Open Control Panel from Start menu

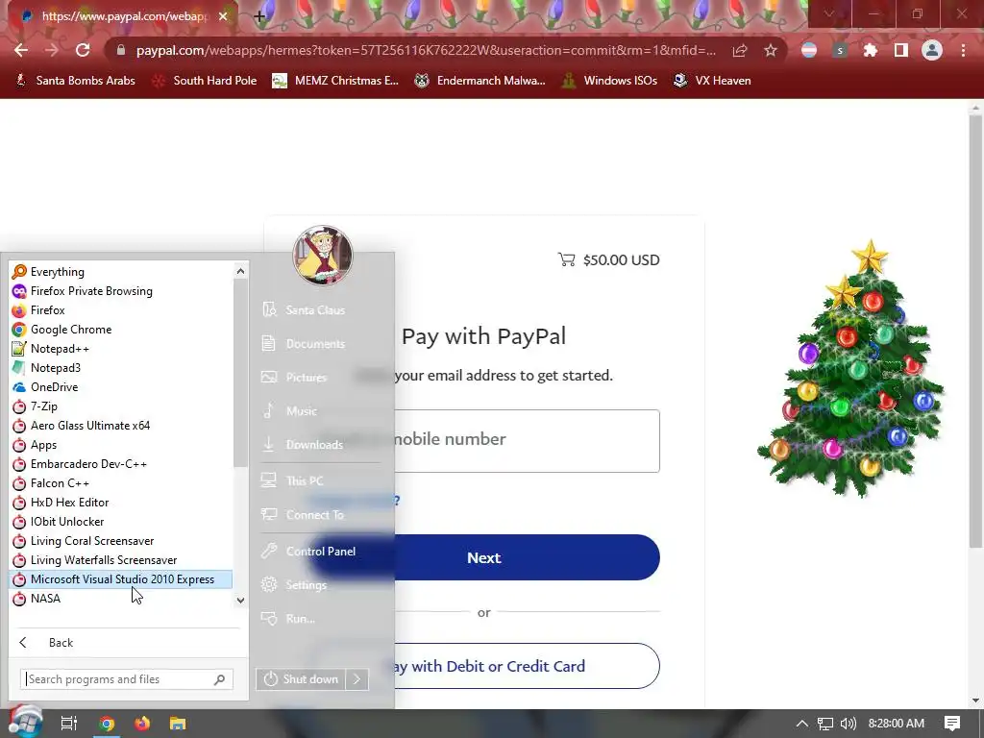click(320, 551)
